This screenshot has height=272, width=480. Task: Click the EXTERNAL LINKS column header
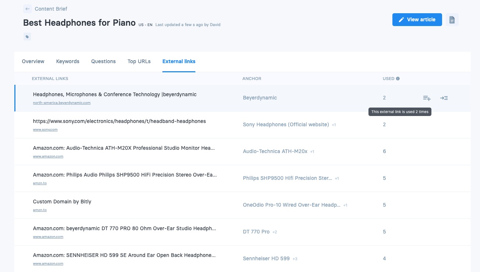point(50,79)
